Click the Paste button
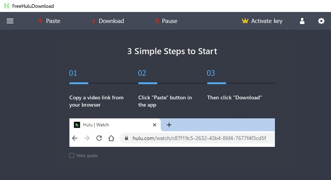 [49, 21]
